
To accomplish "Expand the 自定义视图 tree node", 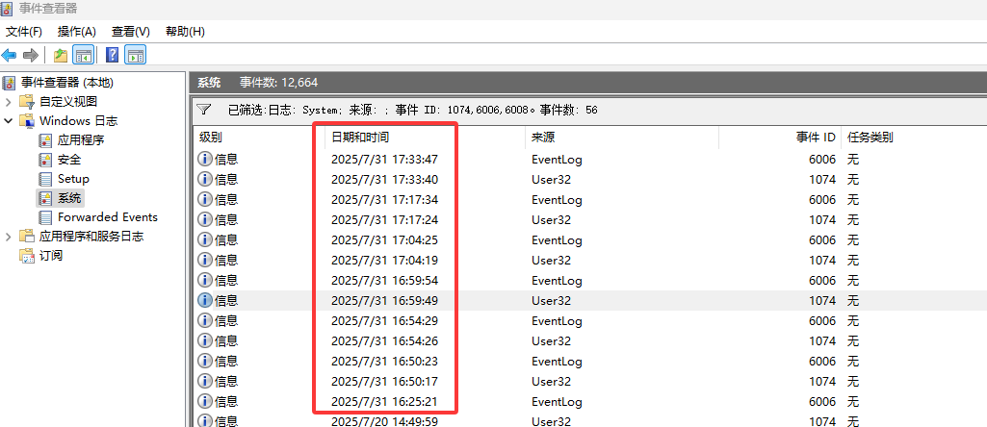I will (8, 102).
